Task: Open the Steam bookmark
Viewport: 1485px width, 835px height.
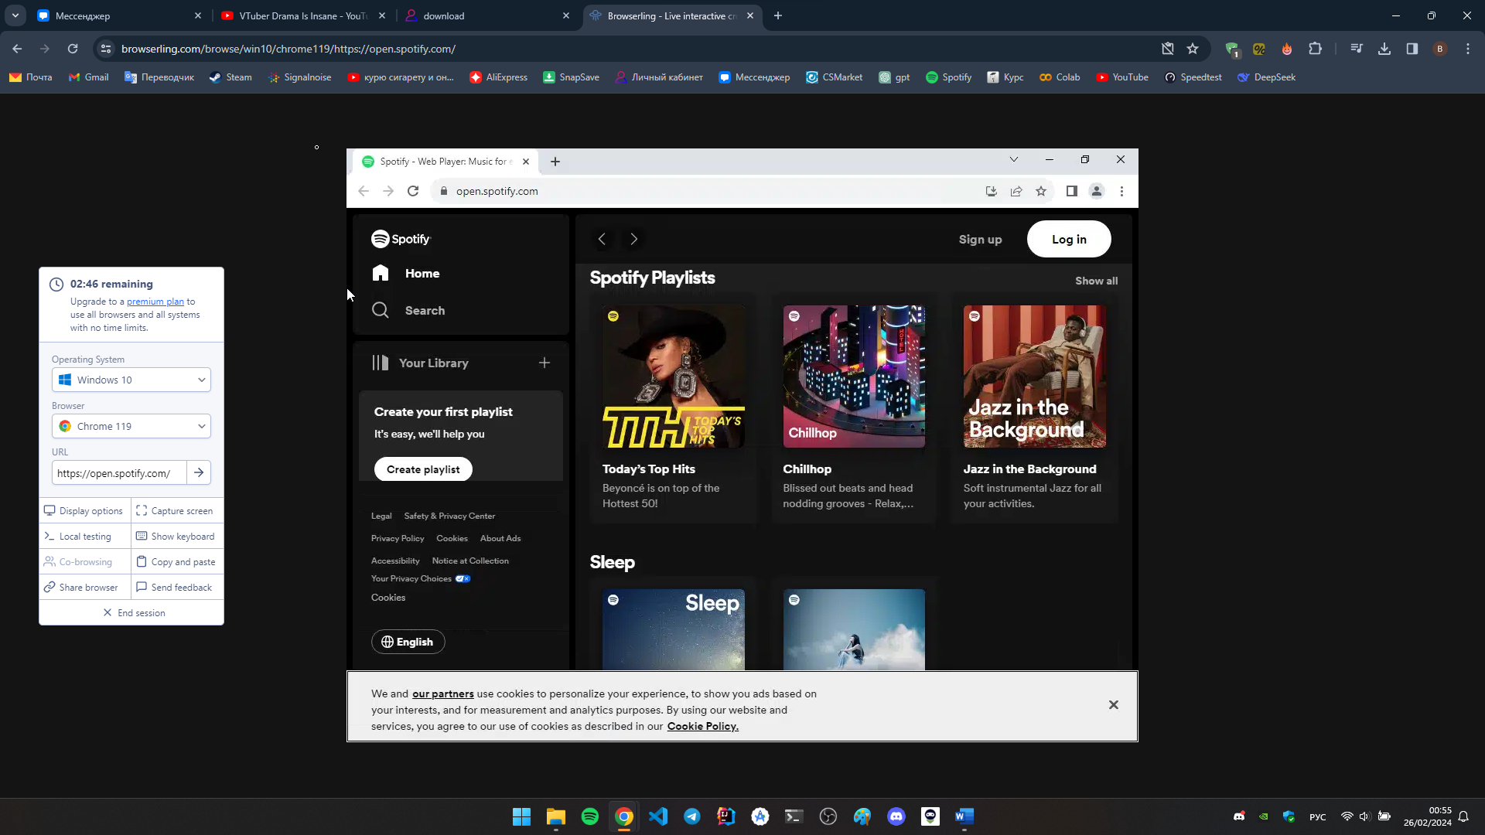Action: (x=230, y=77)
